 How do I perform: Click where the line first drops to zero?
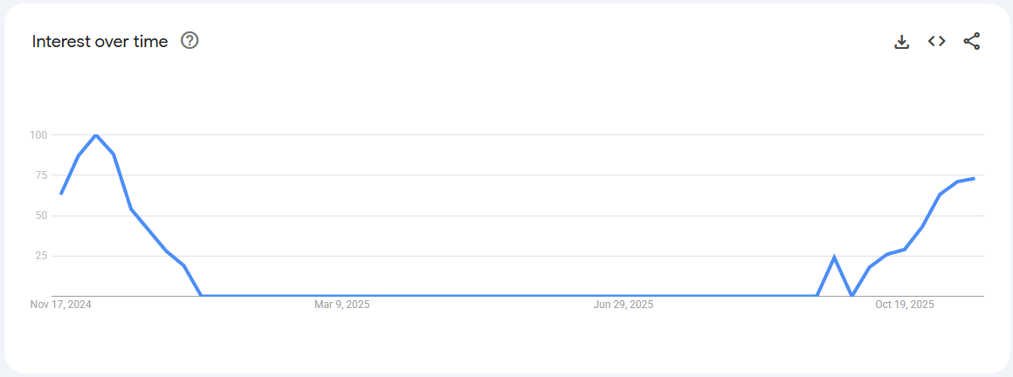(x=201, y=295)
